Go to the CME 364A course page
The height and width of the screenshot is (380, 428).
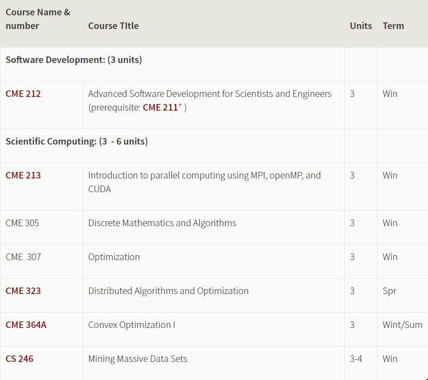point(26,325)
